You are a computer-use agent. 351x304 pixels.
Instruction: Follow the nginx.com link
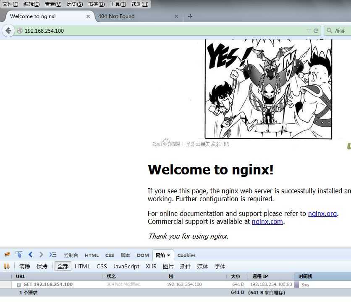267,221
